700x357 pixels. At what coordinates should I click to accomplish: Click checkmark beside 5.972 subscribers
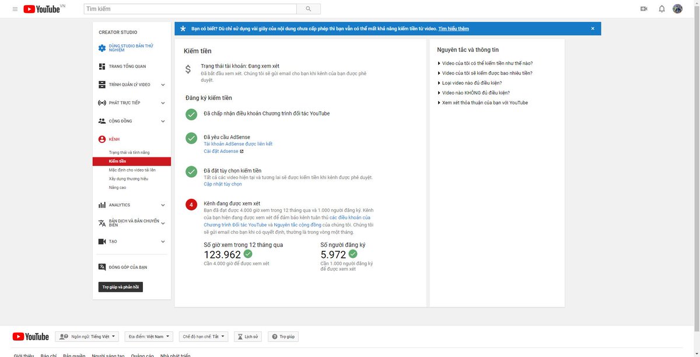pyautogui.click(x=353, y=254)
